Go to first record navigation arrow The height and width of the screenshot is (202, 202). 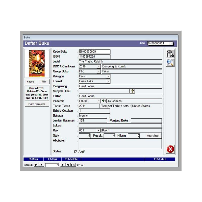tap(36, 165)
